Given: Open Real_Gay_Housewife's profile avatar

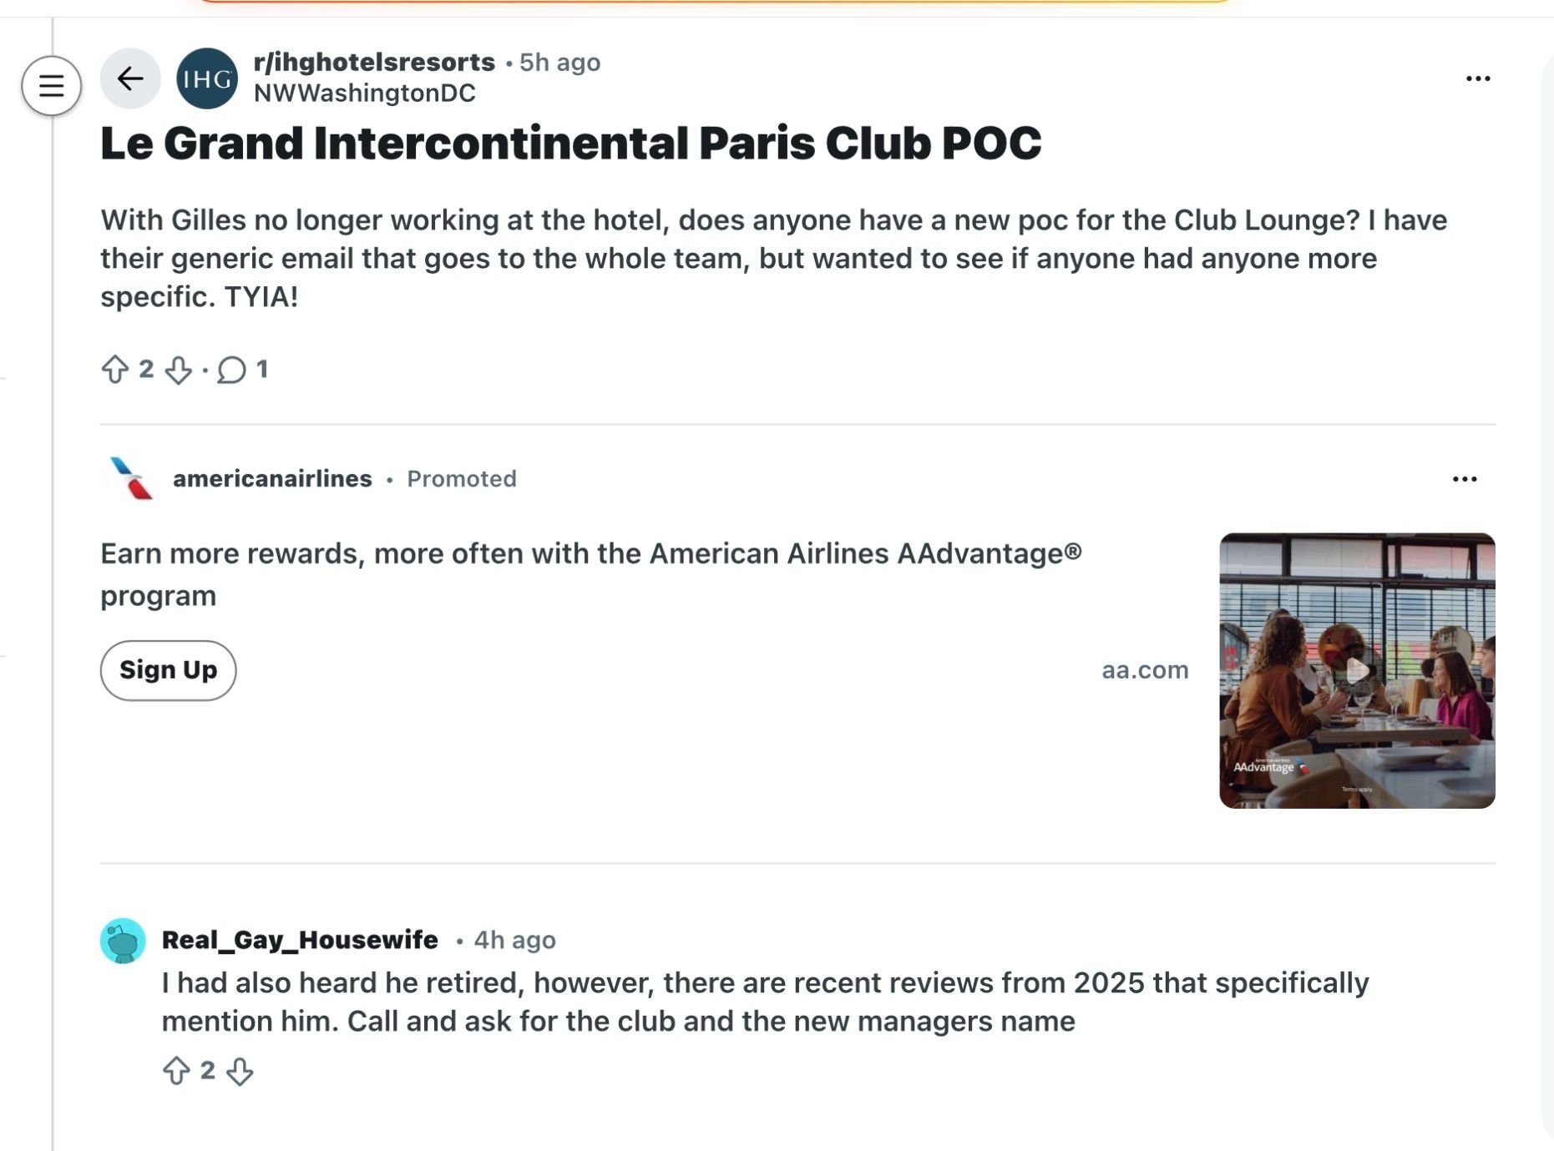Looking at the screenshot, I should 123,941.
